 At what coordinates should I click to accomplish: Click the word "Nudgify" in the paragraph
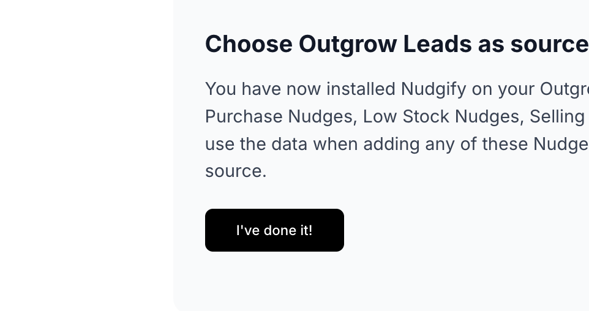(x=433, y=89)
